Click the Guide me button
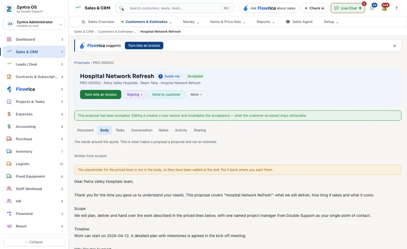Screen dimensions: 407x249 click(x=169, y=76)
